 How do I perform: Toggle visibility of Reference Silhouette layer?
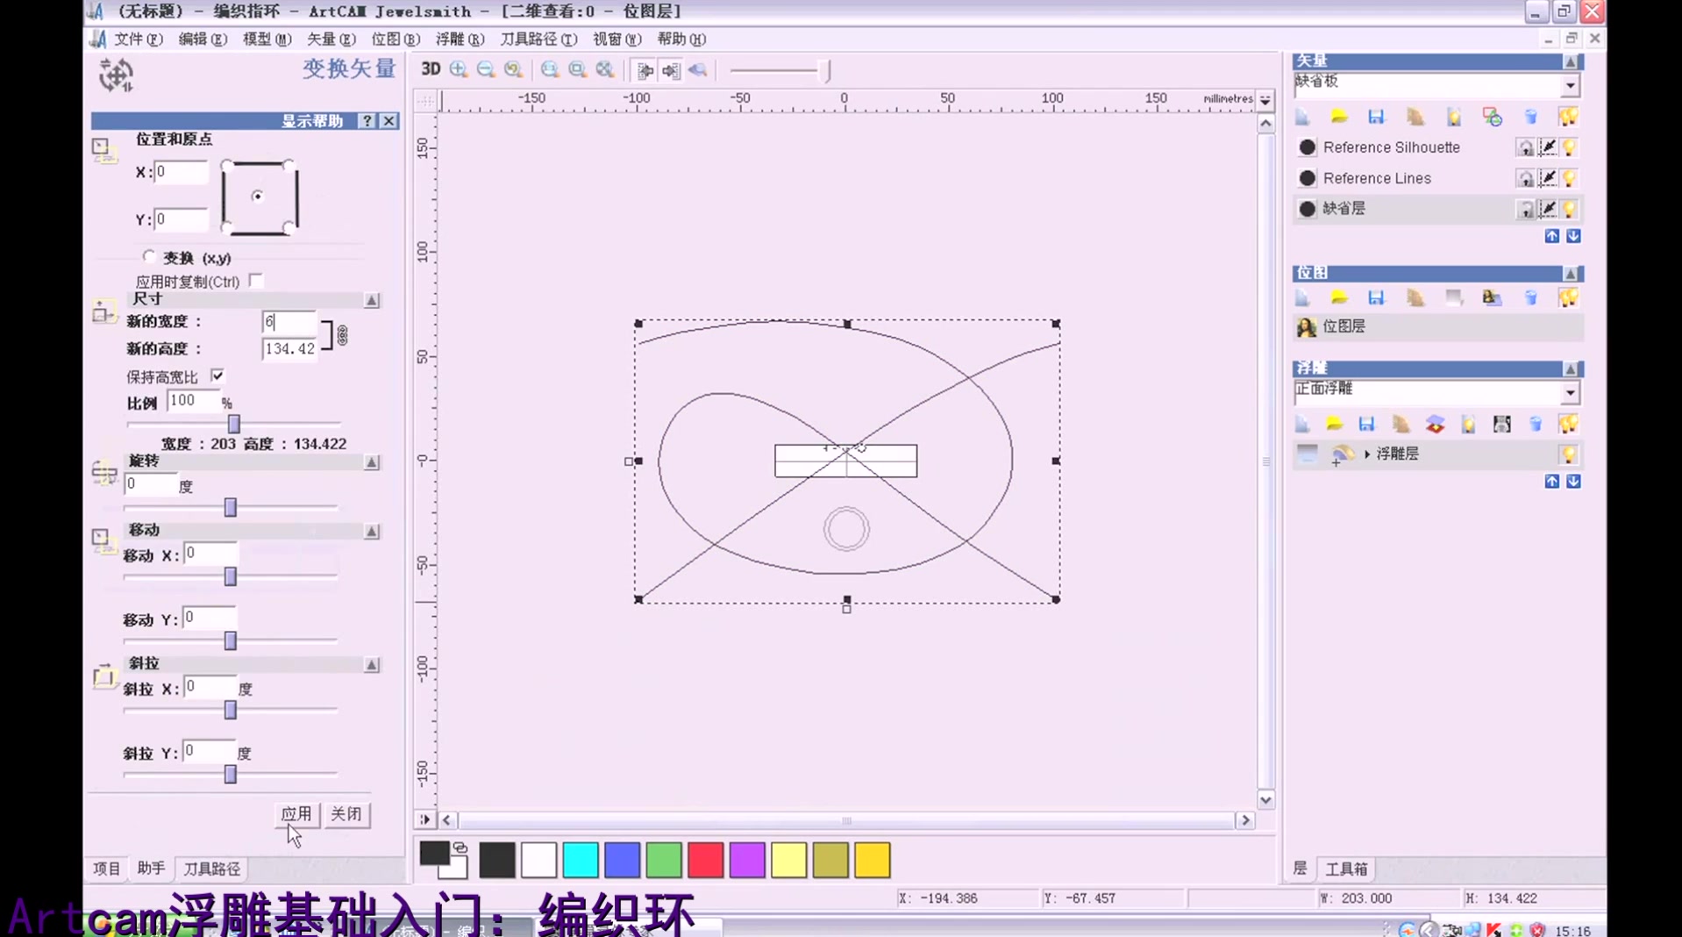tap(1569, 147)
